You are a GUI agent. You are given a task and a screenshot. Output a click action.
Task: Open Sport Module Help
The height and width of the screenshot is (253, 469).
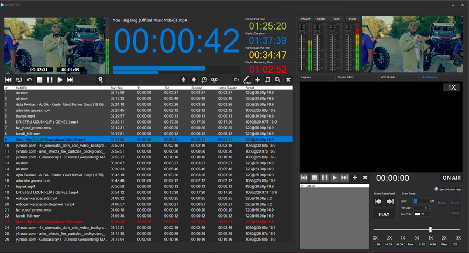(x=449, y=189)
